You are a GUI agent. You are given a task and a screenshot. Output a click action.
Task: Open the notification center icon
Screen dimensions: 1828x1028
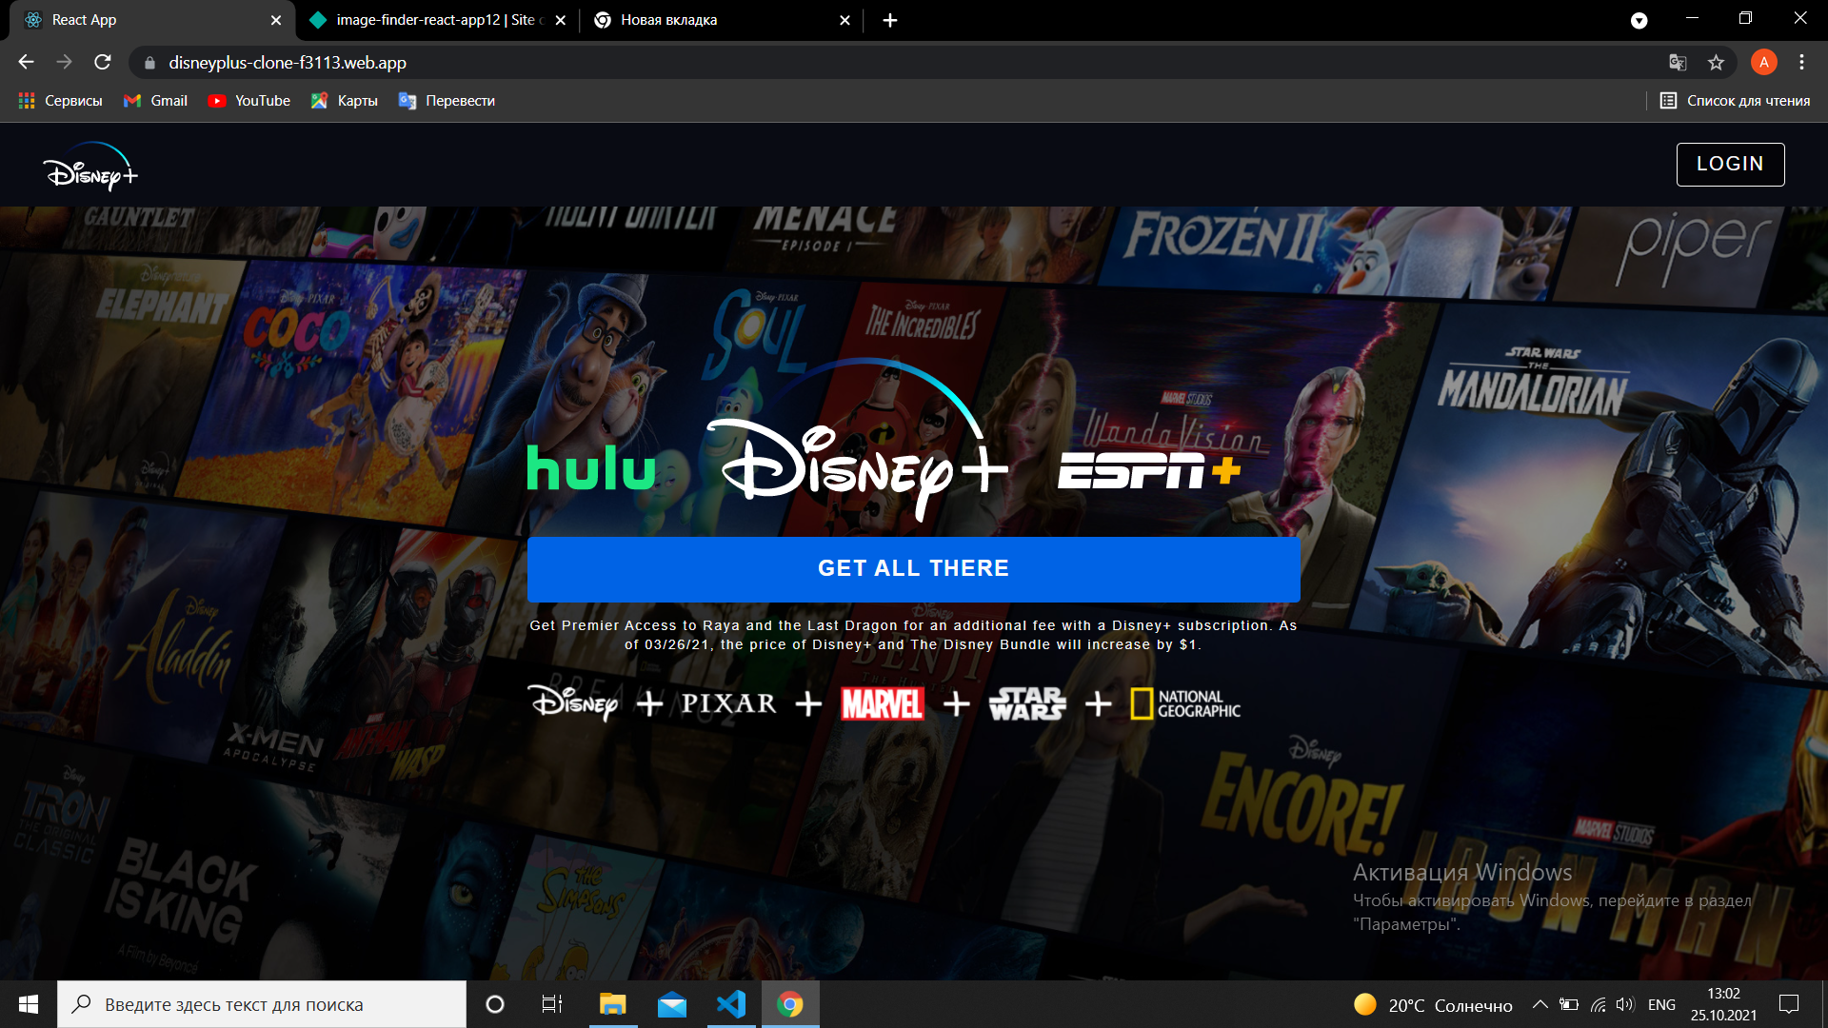[1789, 1004]
